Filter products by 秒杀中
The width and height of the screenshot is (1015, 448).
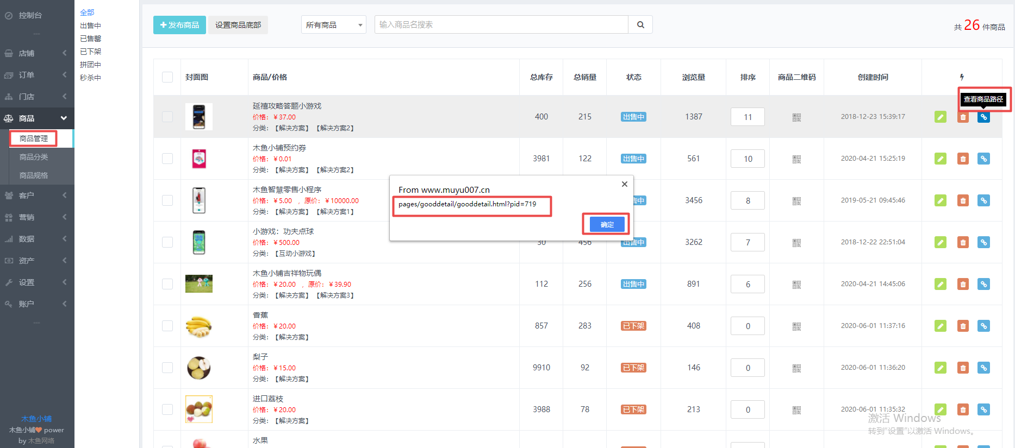(x=90, y=78)
